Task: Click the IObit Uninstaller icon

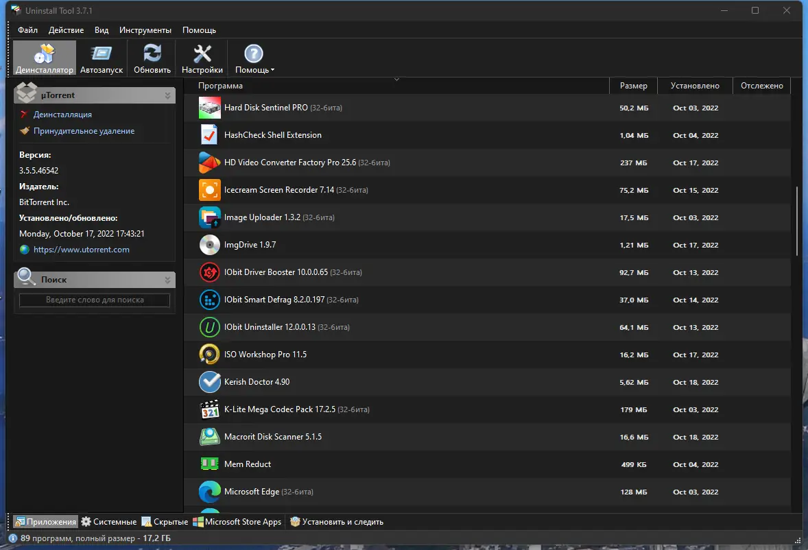Action: (x=210, y=327)
